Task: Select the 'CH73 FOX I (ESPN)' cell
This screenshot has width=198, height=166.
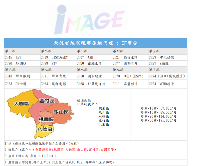Action: click(130, 76)
